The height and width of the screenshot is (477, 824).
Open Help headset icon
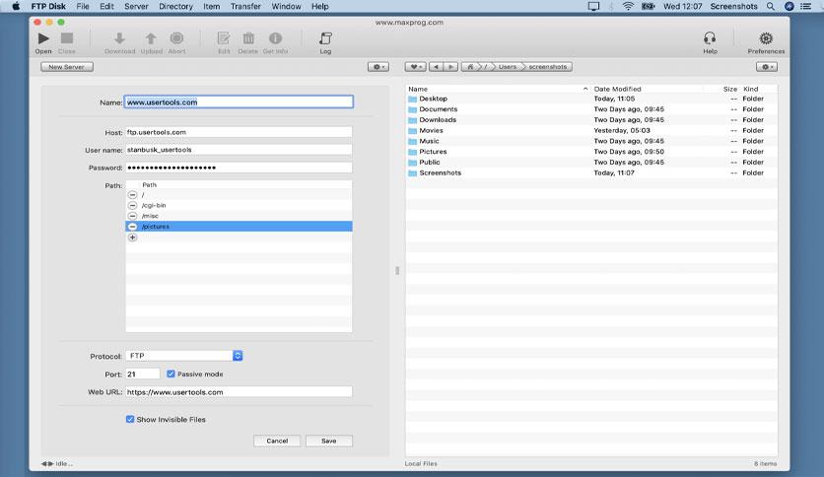710,38
